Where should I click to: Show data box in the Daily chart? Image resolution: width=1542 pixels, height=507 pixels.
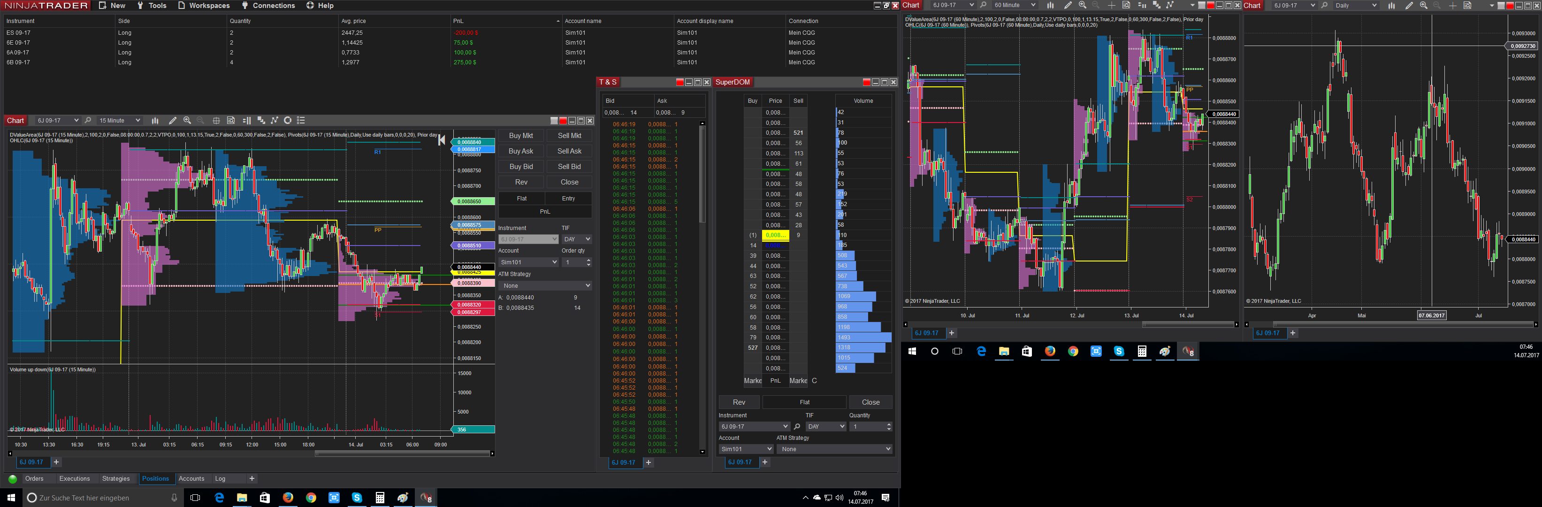pyautogui.click(x=1467, y=5)
